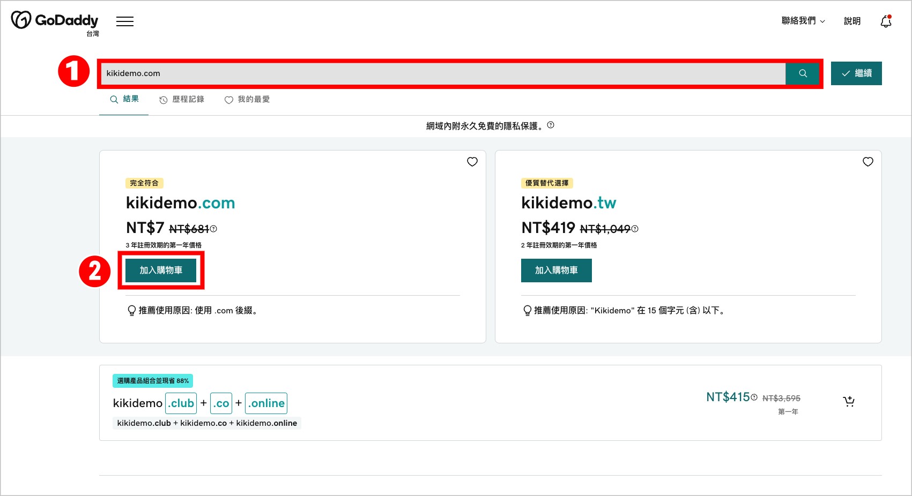
Task: Open the 說明 help link
Action: 852,21
